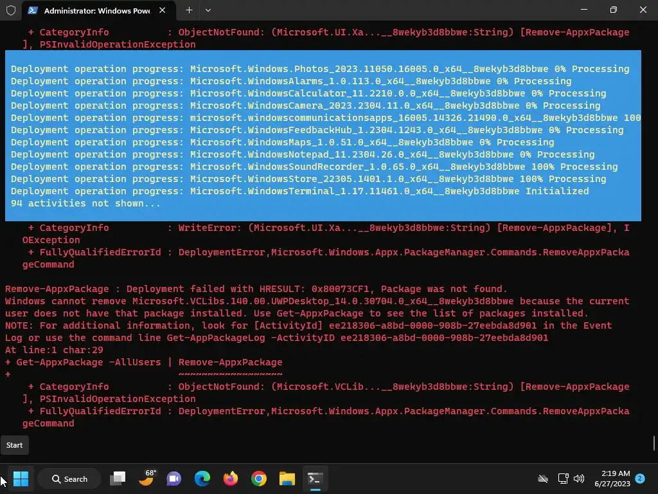Click the WindowsMaps deployment progress line
The image size is (658, 494).
tap(283, 142)
